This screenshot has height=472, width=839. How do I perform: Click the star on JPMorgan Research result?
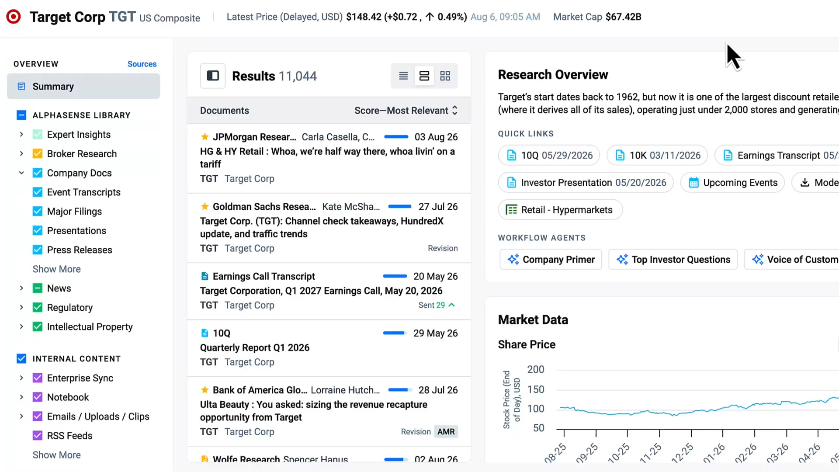coord(205,137)
